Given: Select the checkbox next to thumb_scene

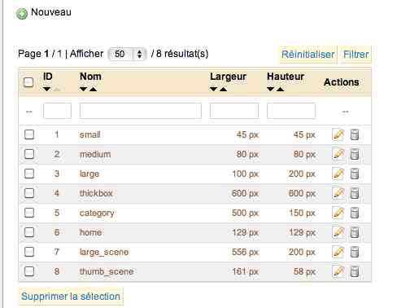Looking at the screenshot, I should coord(29,271).
